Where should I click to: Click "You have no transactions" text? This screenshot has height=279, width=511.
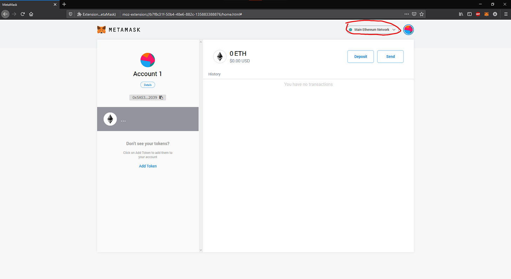point(308,84)
